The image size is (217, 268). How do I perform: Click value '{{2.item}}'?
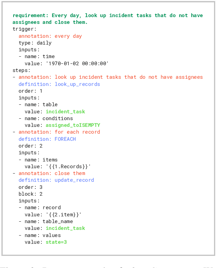(x=64, y=215)
